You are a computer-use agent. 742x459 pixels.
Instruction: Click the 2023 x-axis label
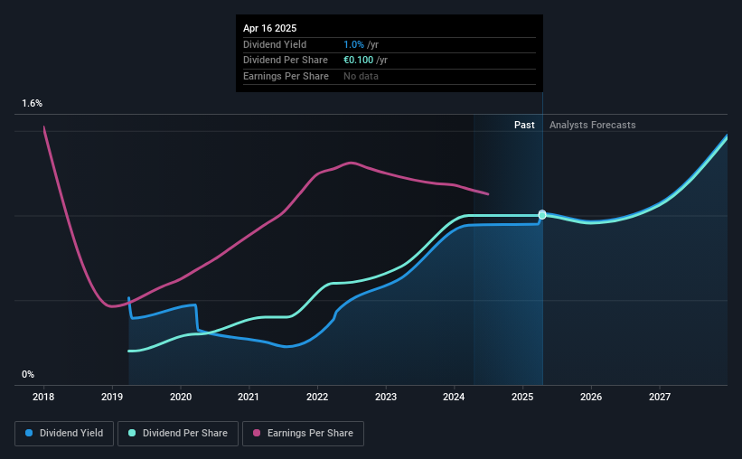(386, 397)
